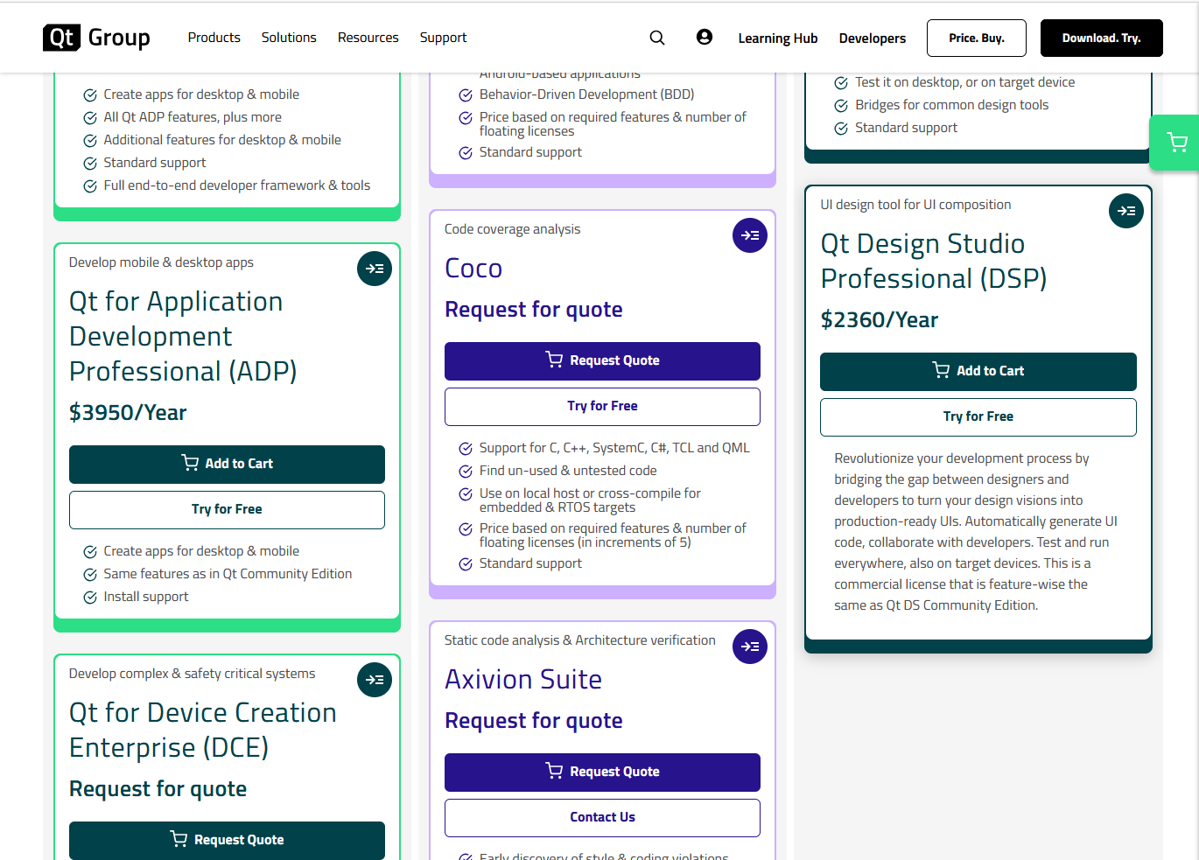Open the user account icon
The width and height of the screenshot is (1199, 860).
pyautogui.click(x=705, y=37)
